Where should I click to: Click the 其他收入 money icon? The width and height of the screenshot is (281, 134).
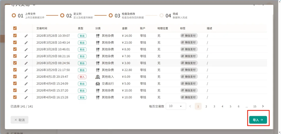pyautogui.click(x=98, y=77)
